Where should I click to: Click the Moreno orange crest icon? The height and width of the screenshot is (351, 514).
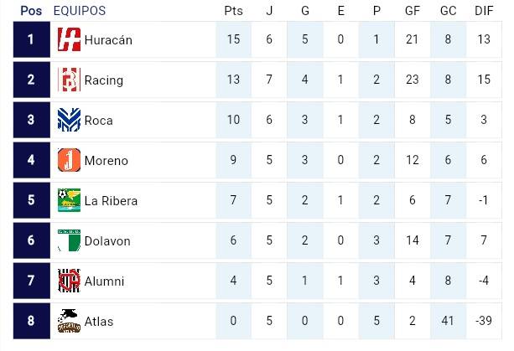coord(69,161)
